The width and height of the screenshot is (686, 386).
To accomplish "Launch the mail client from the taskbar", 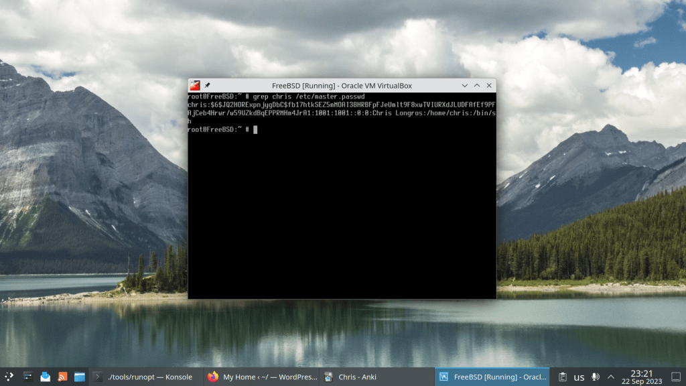I will 45,377.
